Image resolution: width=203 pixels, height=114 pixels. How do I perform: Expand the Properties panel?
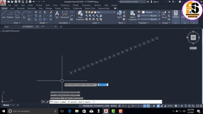[143, 23]
